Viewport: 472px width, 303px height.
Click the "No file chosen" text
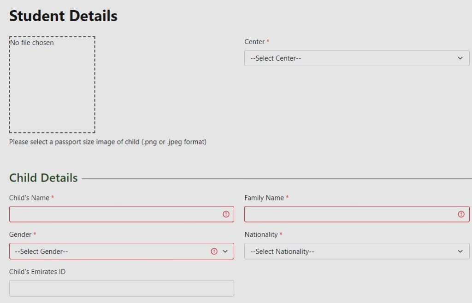tap(32, 43)
